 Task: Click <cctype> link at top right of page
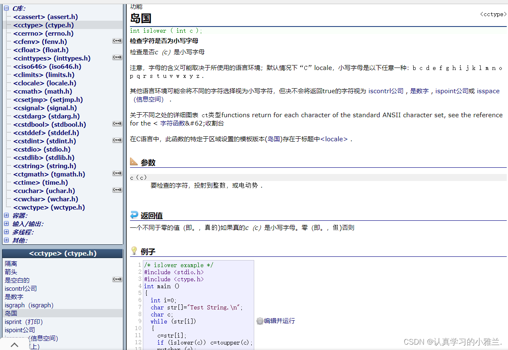tap(494, 14)
